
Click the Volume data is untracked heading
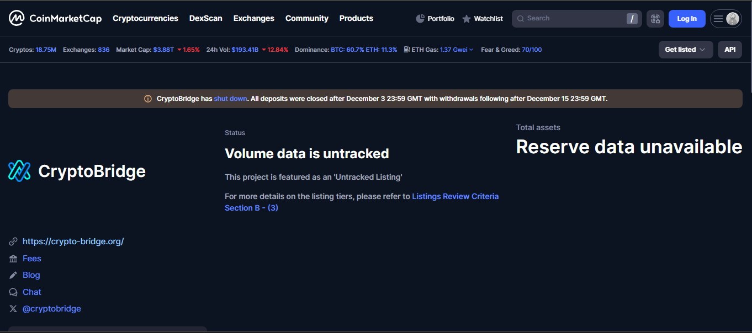[x=307, y=154]
